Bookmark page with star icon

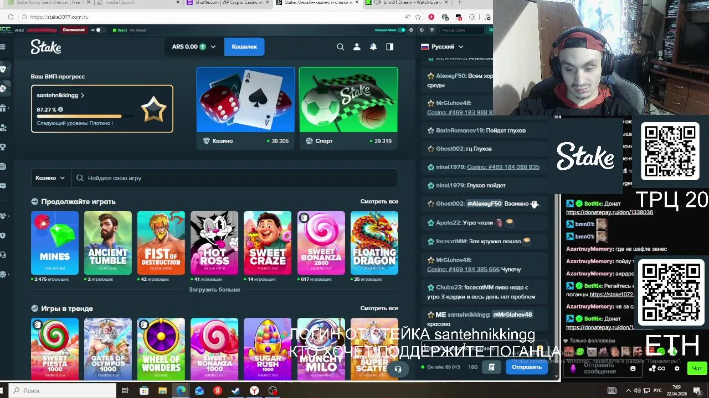[418, 17]
